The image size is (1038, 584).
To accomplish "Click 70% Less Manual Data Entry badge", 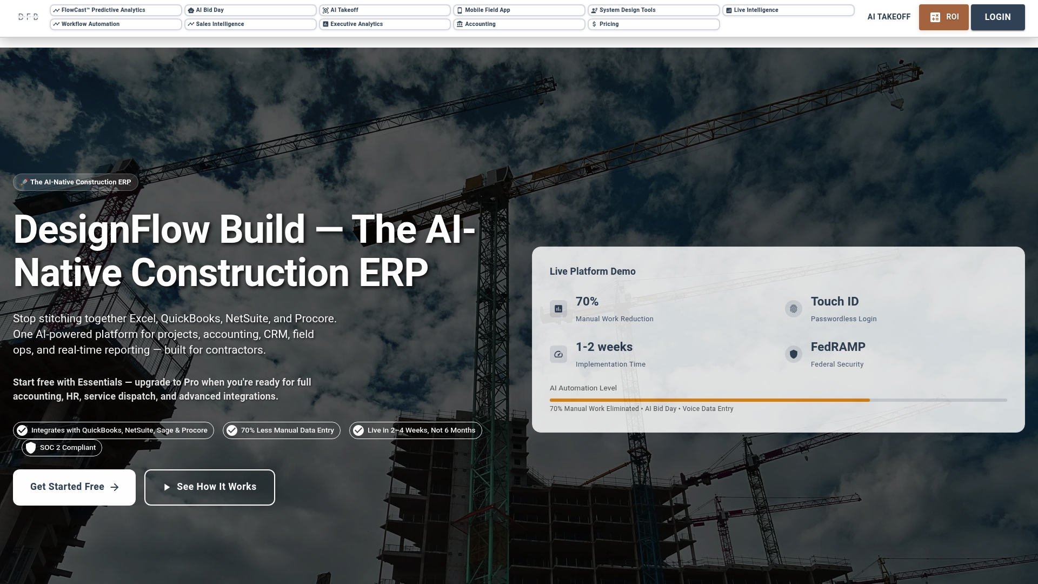I will click(x=282, y=430).
